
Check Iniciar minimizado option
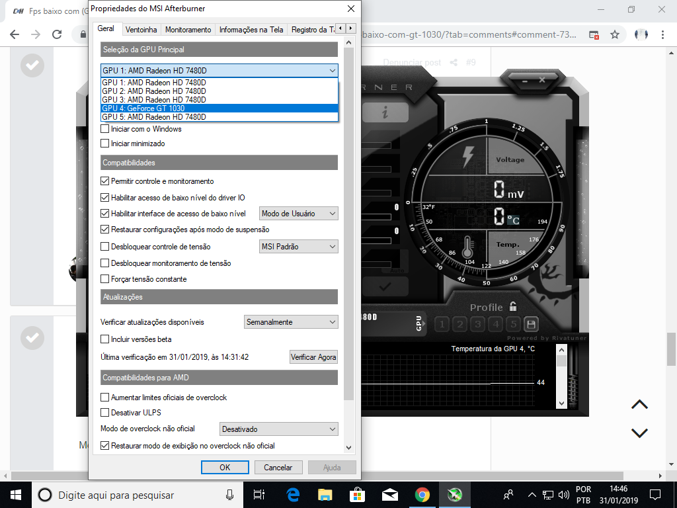[x=104, y=144]
